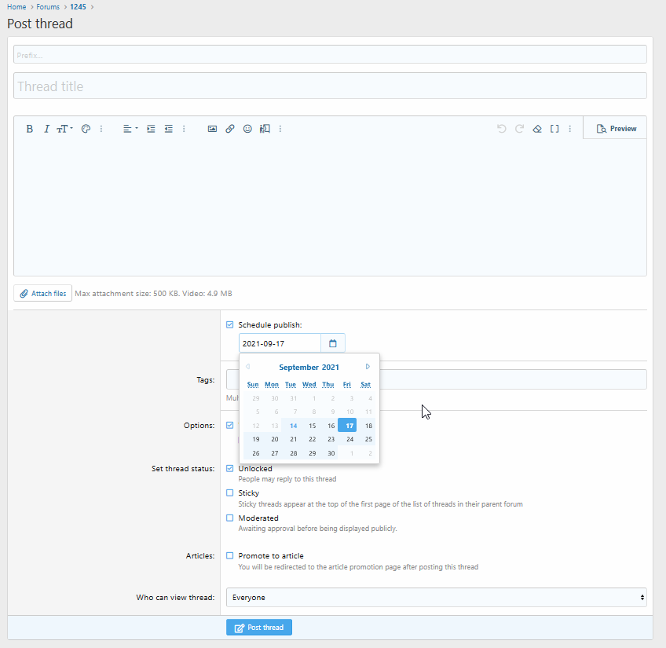The height and width of the screenshot is (648, 666).
Task: Navigate to Home in the breadcrumb
Action: [16, 7]
